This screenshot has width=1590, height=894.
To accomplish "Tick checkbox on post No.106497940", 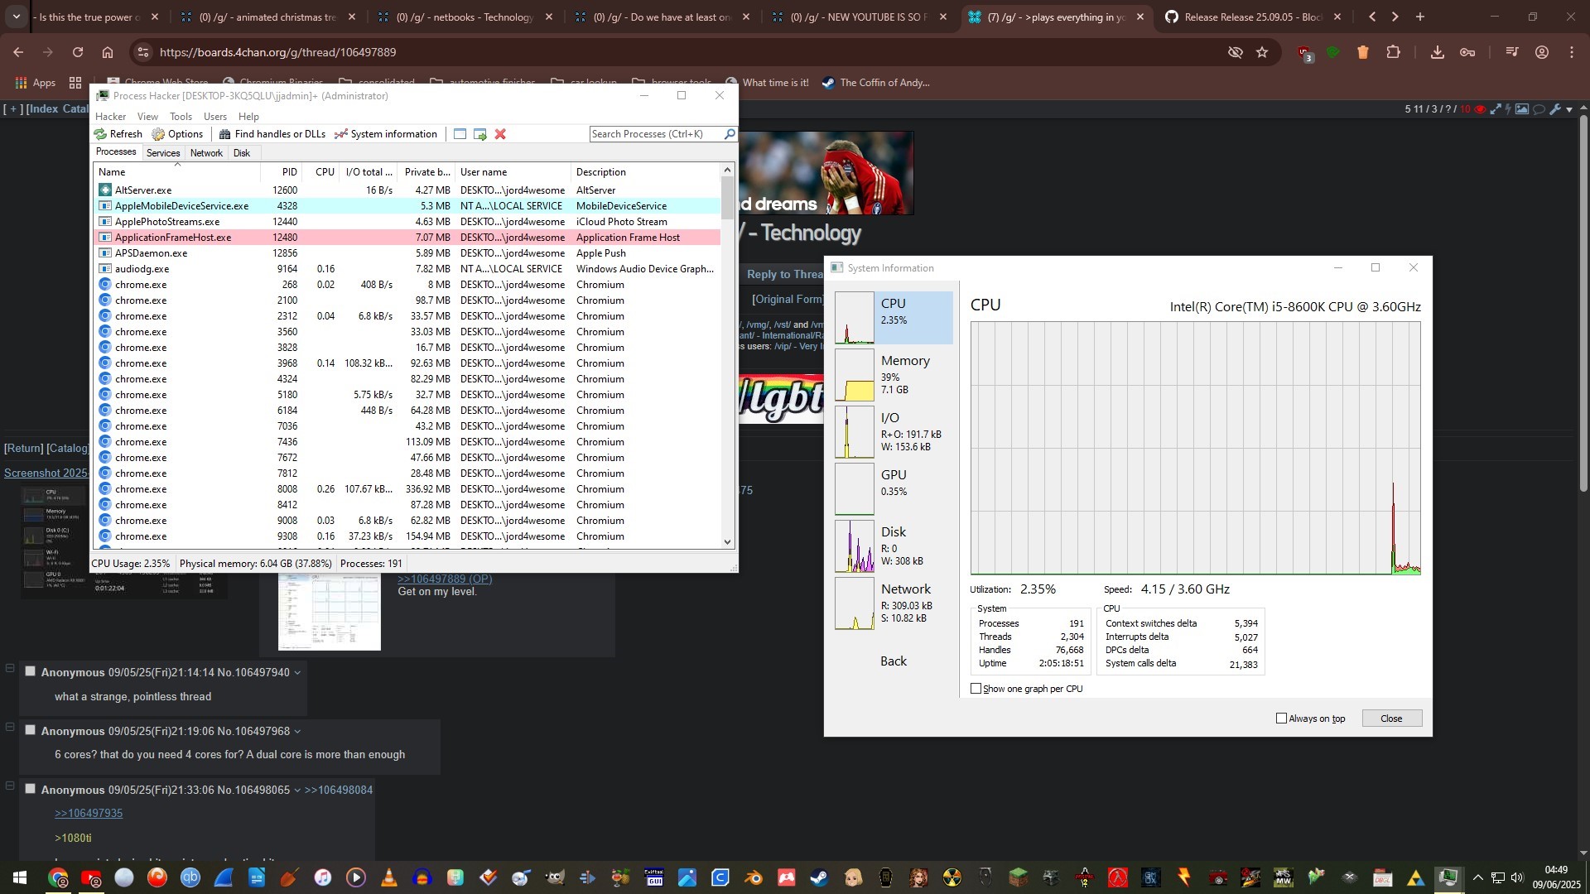I will click(x=30, y=671).
